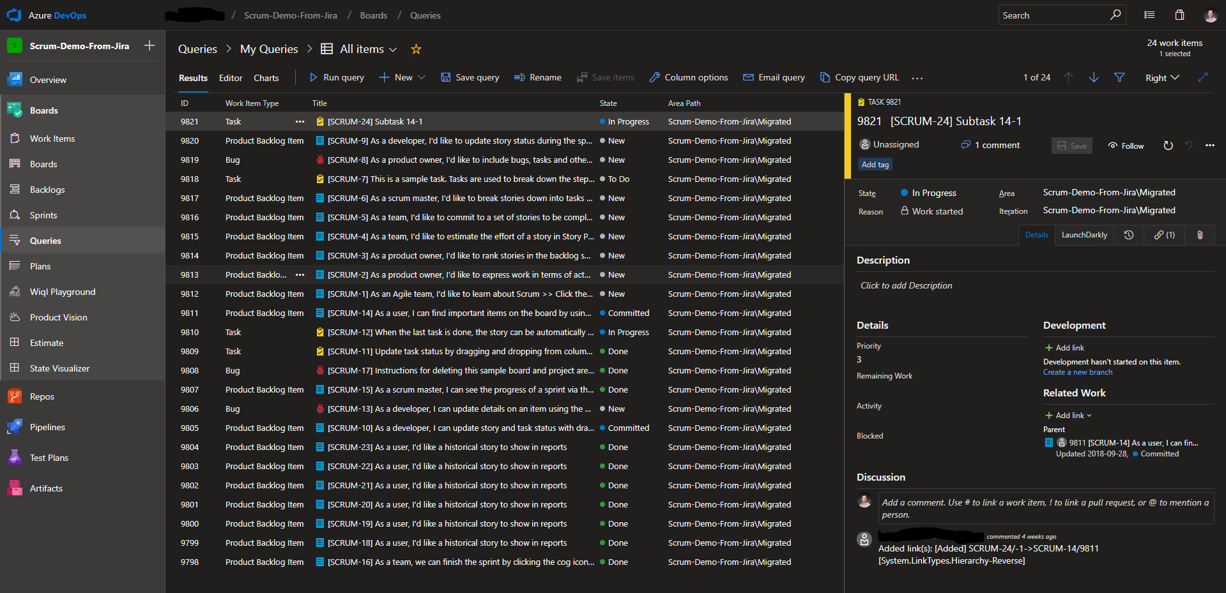Open attachments tab paperclip
1226x593 pixels.
[1200, 235]
